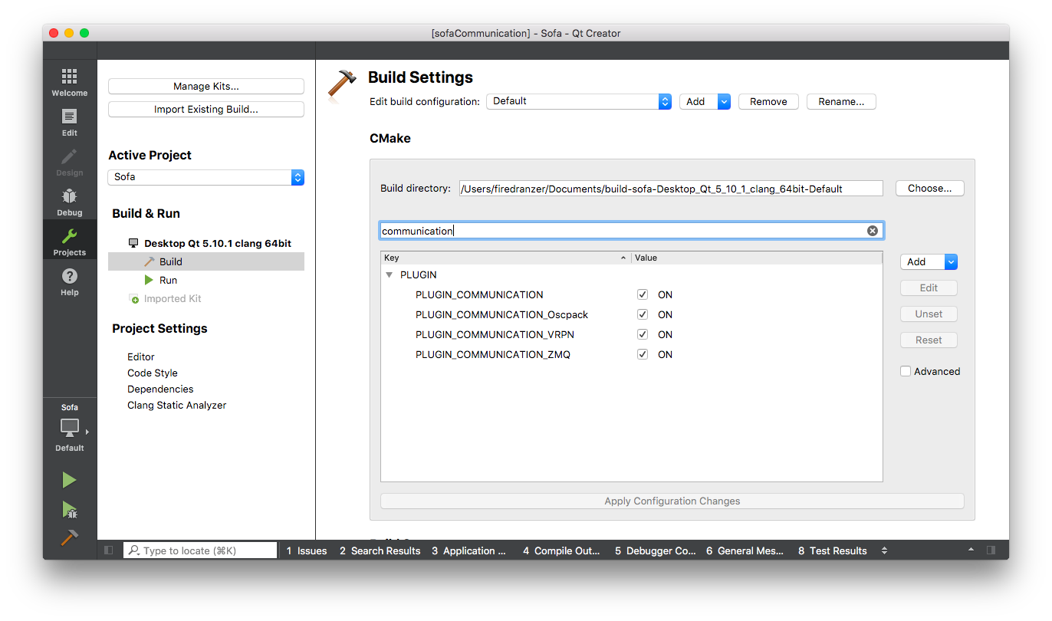This screenshot has width=1052, height=621.
Task: Open the Welcome mode
Action: pos(69,82)
